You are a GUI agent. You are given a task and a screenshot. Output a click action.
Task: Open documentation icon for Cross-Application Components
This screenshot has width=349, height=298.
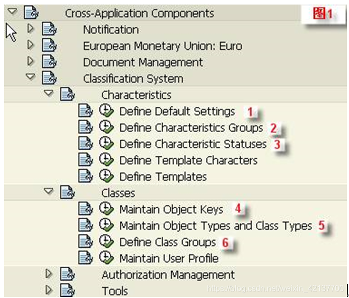tap(31, 13)
